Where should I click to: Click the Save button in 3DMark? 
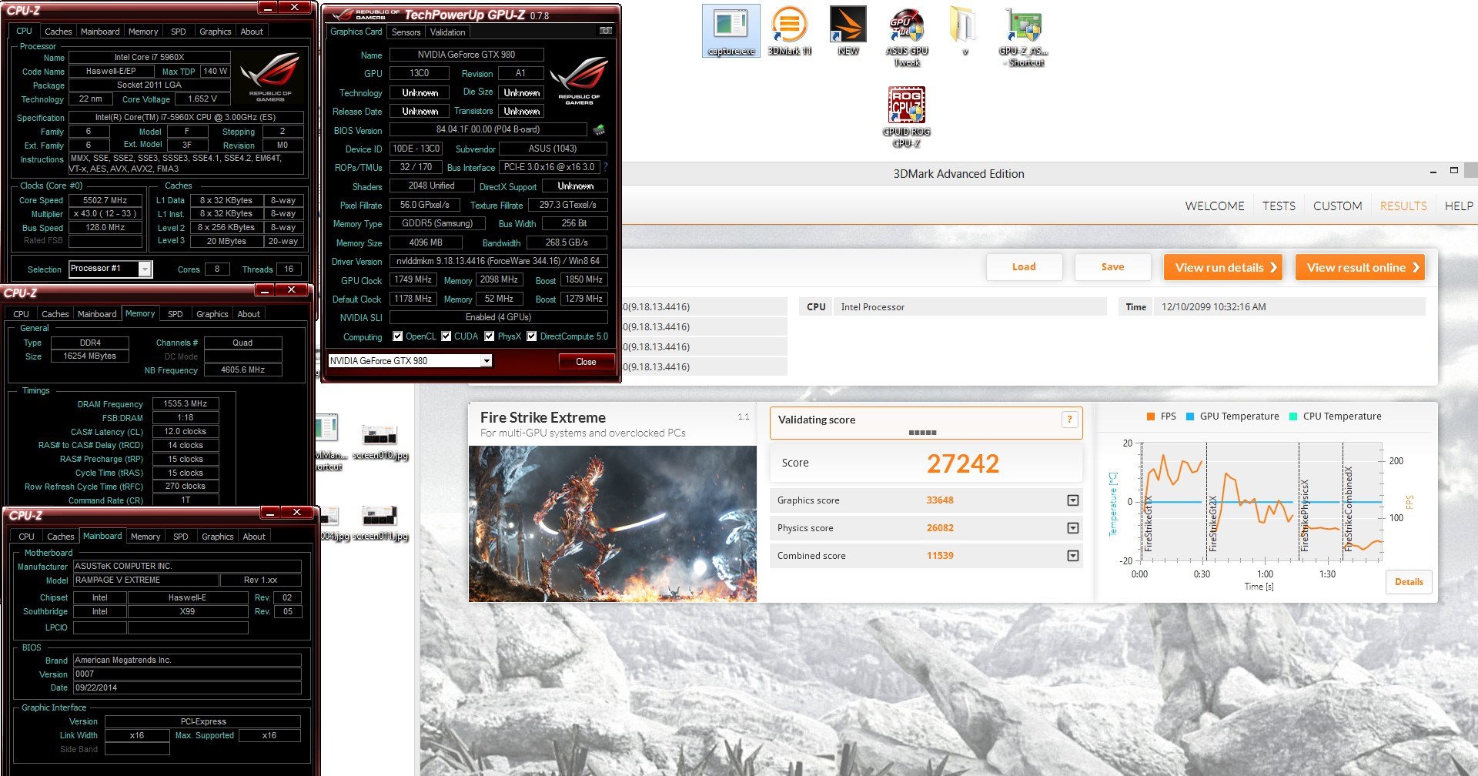pyautogui.click(x=1112, y=267)
